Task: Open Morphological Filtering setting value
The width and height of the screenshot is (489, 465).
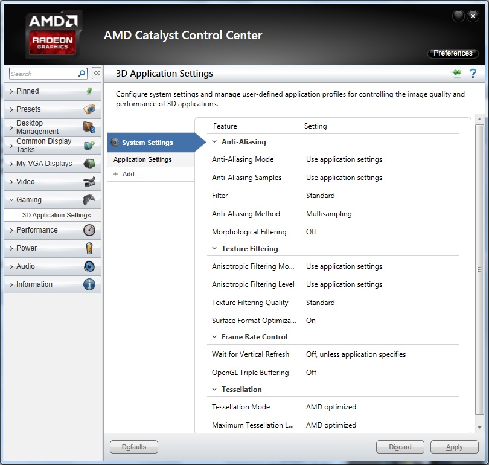Action: pos(311,232)
